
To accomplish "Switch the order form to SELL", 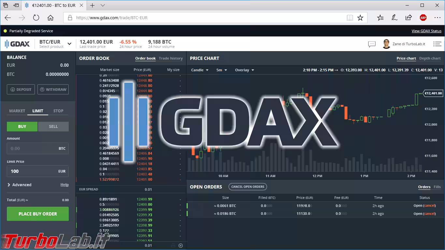I will point(53,126).
